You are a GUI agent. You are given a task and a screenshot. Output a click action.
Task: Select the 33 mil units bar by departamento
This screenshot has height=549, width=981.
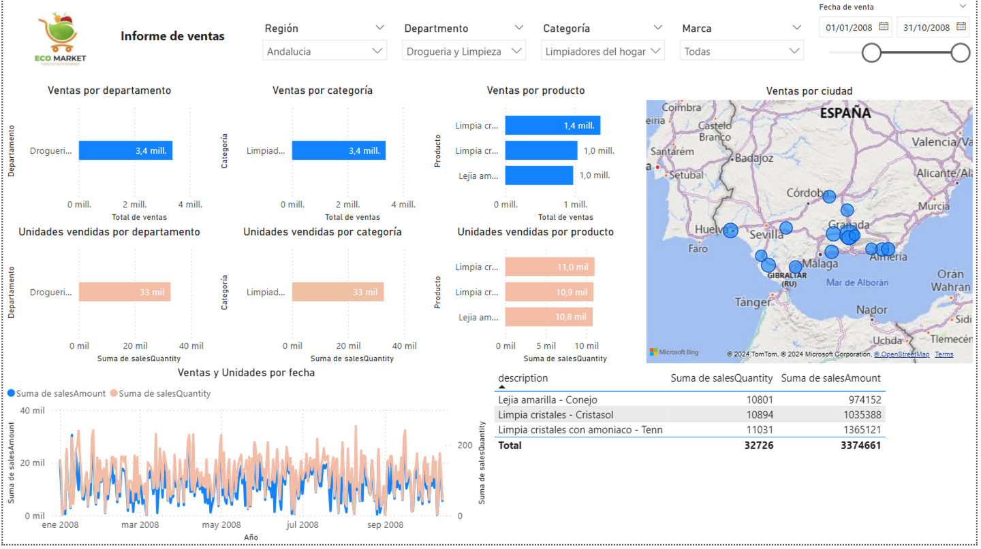click(x=125, y=292)
